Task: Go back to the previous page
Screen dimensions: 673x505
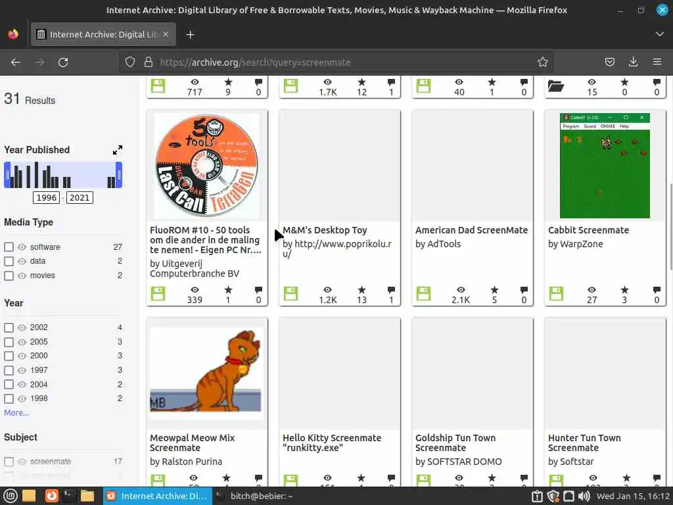Action: [x=16, y=62]
